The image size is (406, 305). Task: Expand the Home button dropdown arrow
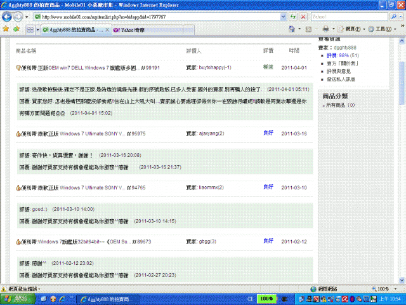[x=299, y=29]
